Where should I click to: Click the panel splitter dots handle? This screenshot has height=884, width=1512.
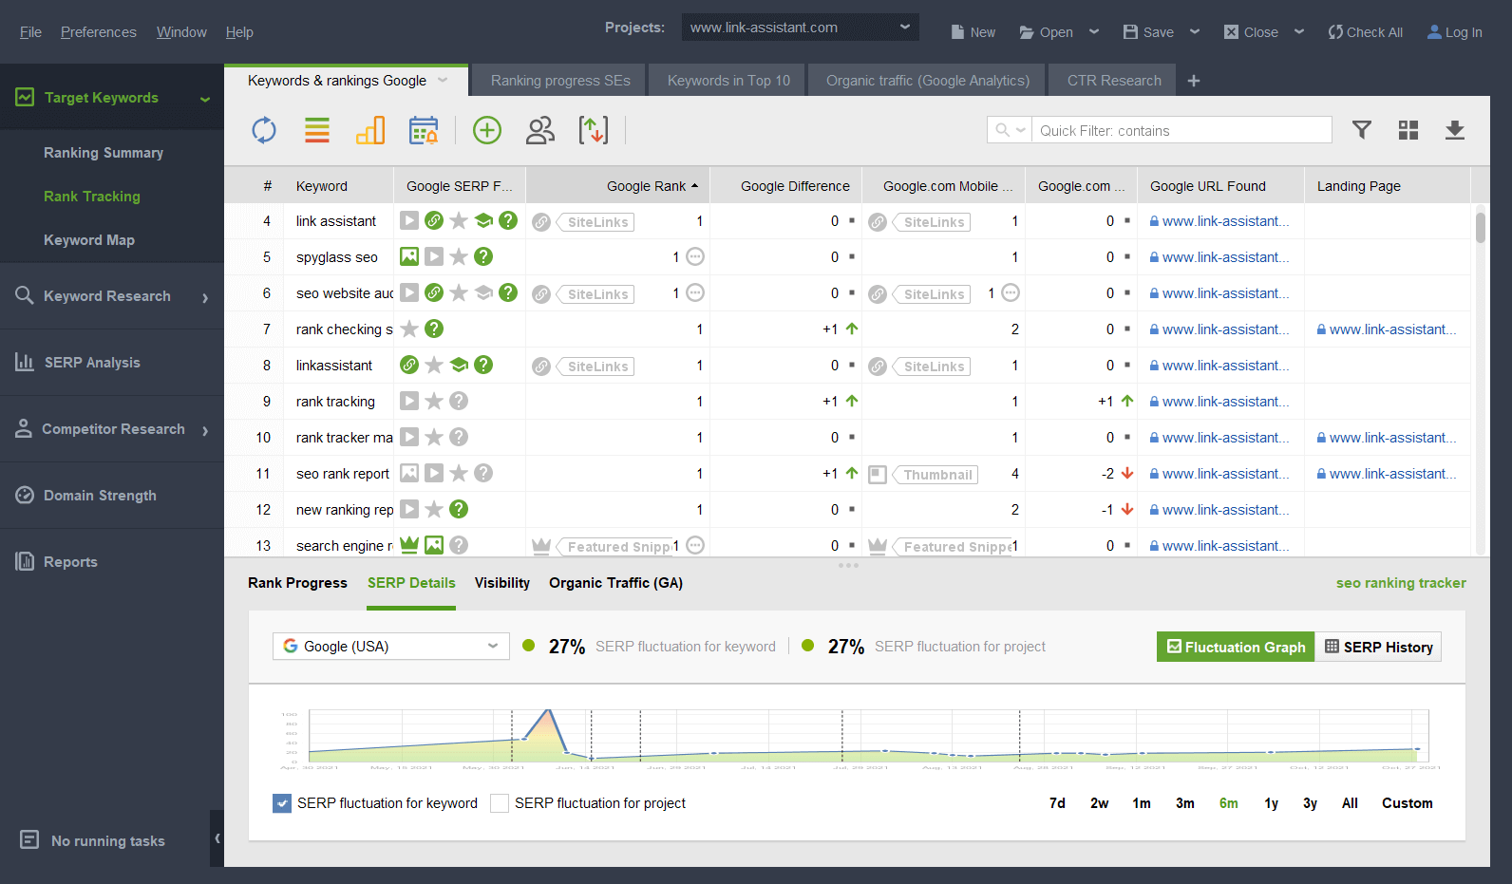848,565
